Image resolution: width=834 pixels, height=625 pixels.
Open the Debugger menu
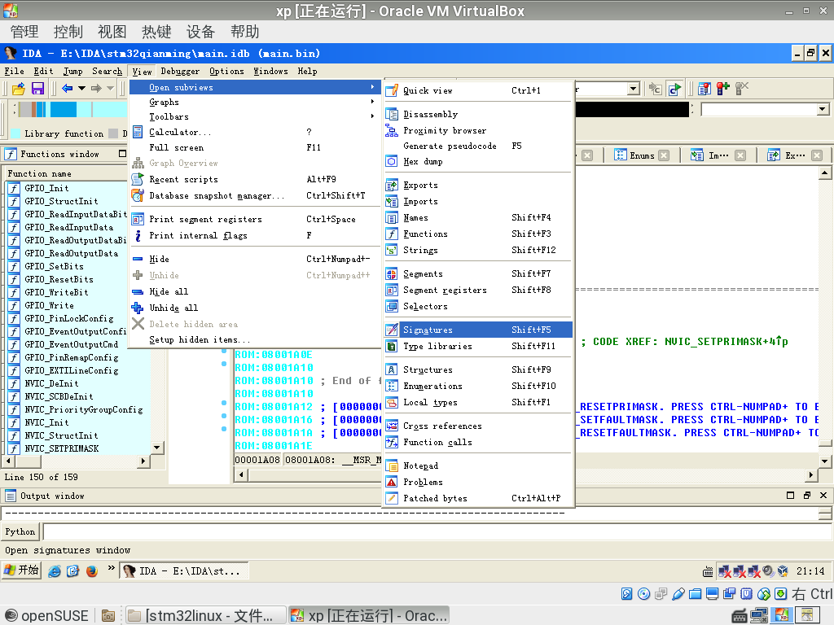pyautogui.click(x=180, y=72)
